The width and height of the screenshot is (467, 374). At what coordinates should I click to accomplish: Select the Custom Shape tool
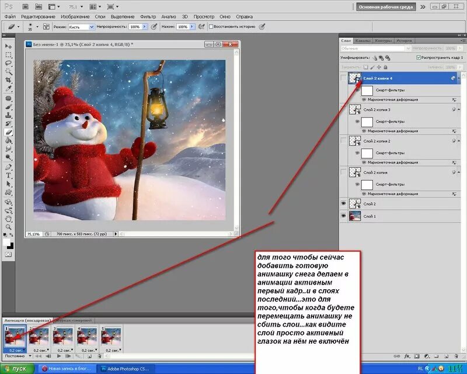(8, 192)
